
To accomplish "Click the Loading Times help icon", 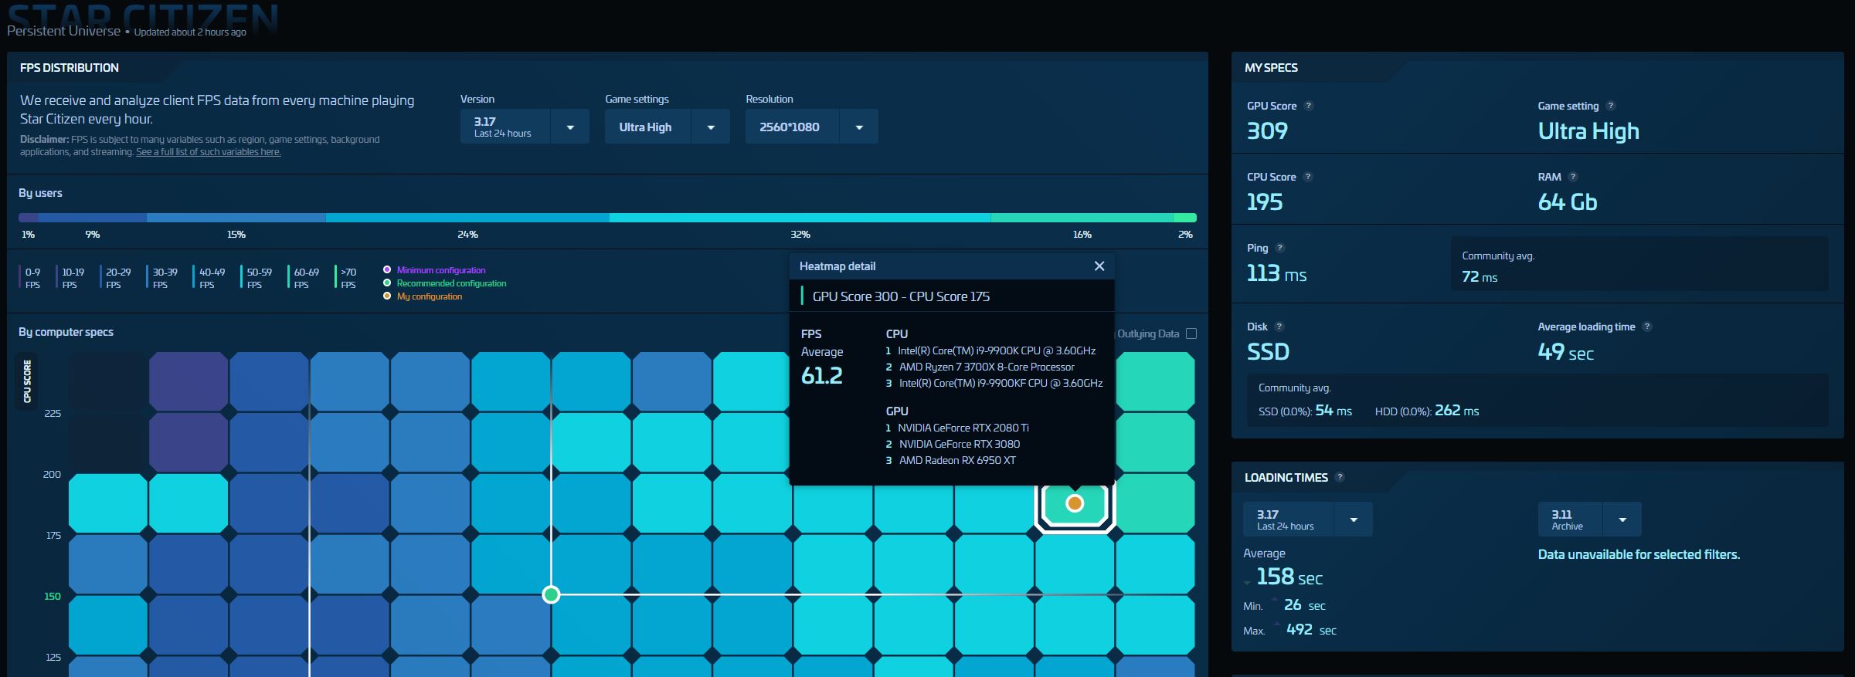I will click(1339, 477).
